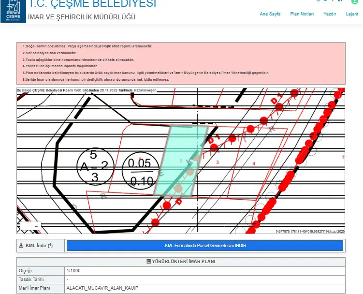Click note 3 about Toplu ağaçlıklar
The width and height of the screenshot is (363, 294).
(78, 59)
